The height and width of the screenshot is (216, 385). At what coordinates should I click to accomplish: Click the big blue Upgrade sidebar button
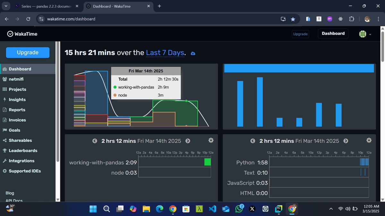coord(28,52)
